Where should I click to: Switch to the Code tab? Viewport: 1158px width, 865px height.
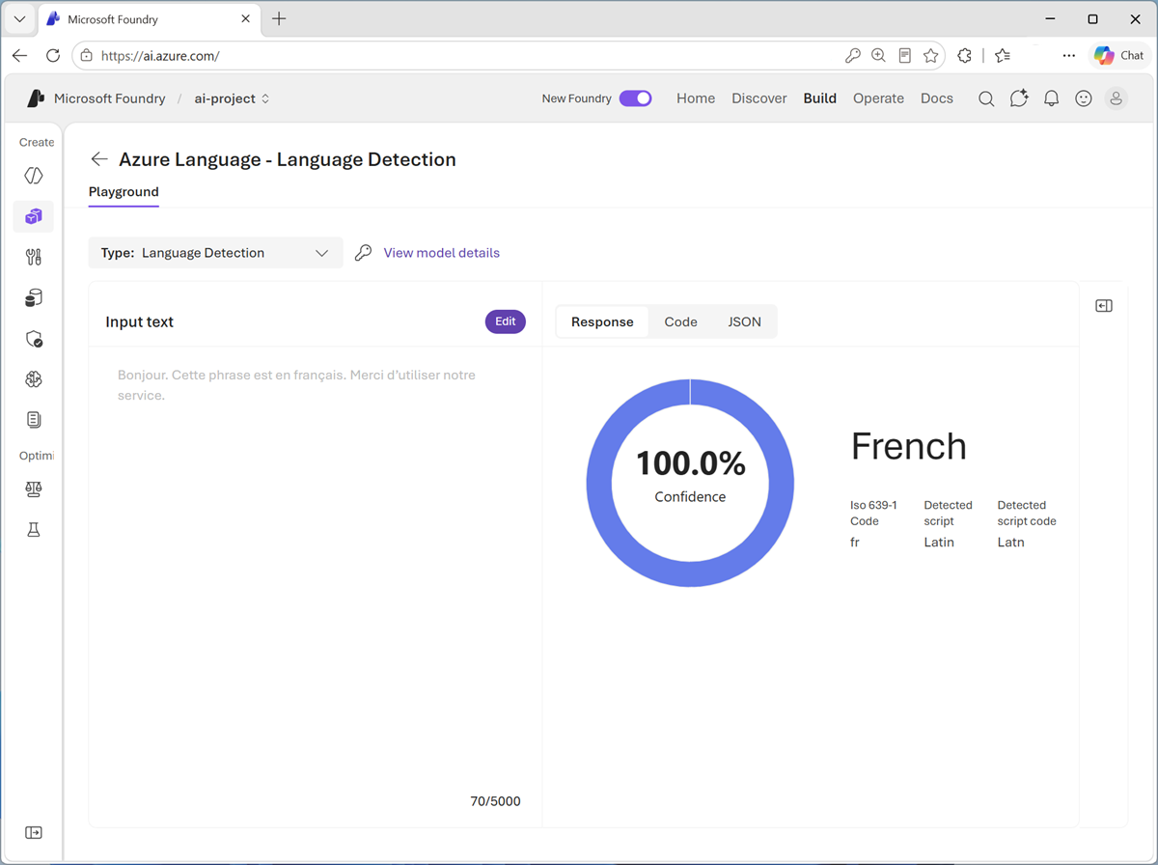click(x=680, y=322)
